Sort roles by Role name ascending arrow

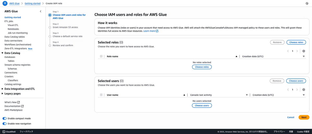(236, 56)
